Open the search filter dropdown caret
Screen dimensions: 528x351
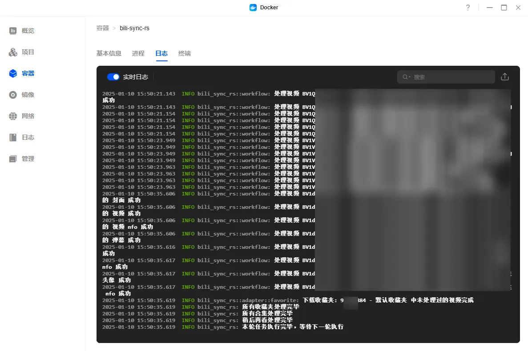pyautogui.click(x=409, y=77)
